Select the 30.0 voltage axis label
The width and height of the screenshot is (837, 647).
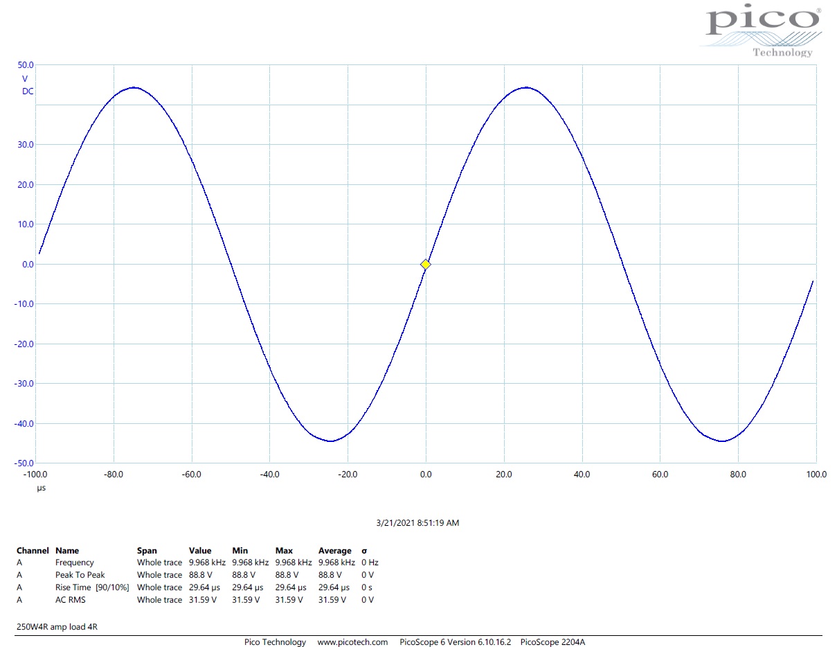point(26,145)
